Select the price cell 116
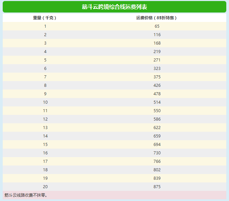This screenshot has width=229, height=201. point(157,35)
